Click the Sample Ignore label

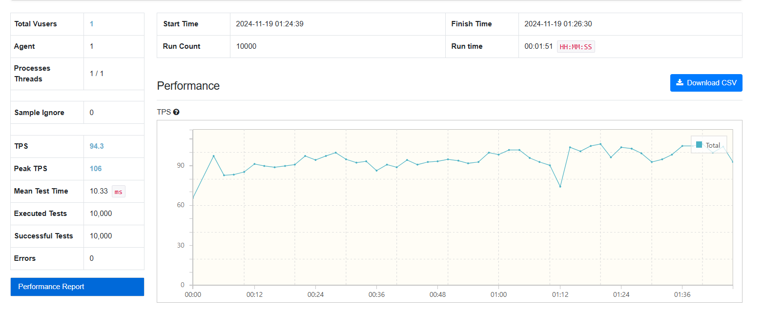39,113
